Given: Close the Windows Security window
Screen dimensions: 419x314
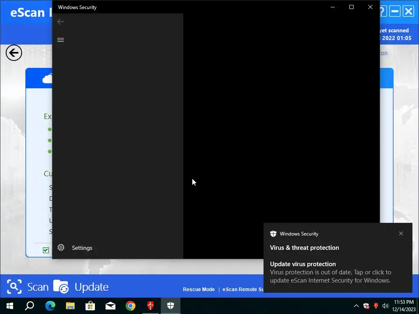Looking at the screenshot, I should (370, 7).
